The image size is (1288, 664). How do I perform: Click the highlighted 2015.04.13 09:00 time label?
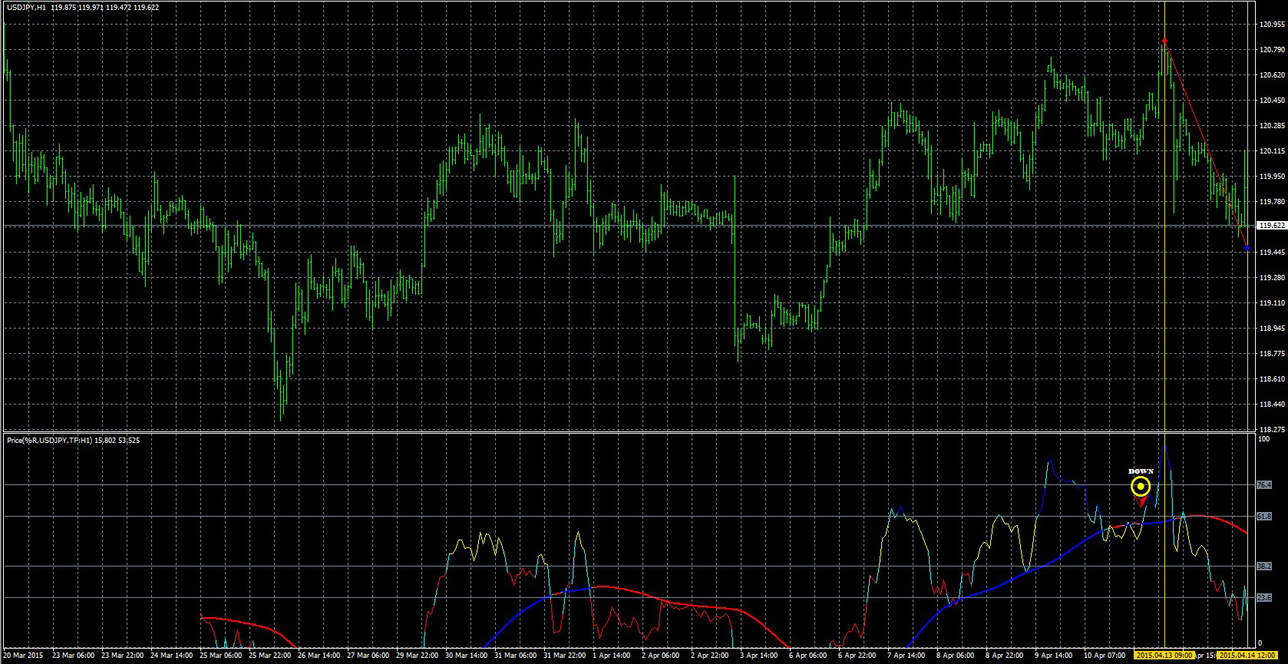point(1164,656)
